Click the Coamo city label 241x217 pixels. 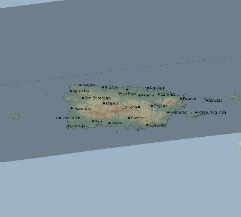click(137, 118)
